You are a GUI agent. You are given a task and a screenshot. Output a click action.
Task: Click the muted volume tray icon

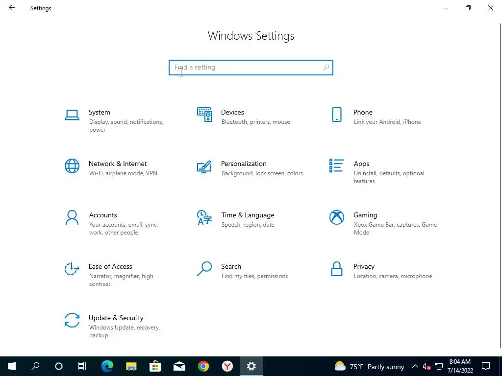click(x=427, y=366)
